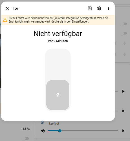
Task: Open the three-dot overflow menu
Action: pos(109,8)
